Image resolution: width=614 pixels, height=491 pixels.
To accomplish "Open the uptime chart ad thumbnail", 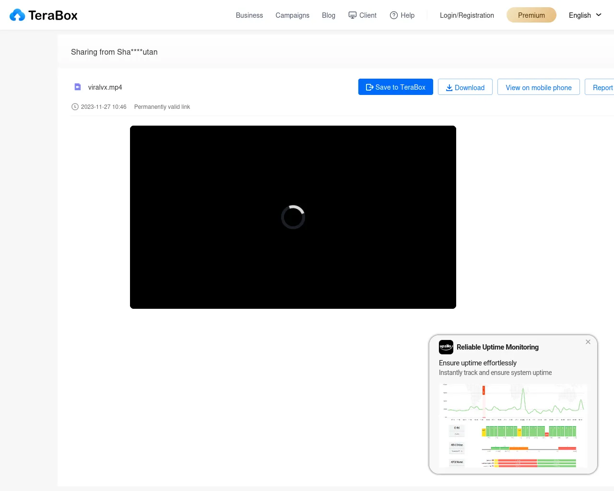I will tap(513, 425).
